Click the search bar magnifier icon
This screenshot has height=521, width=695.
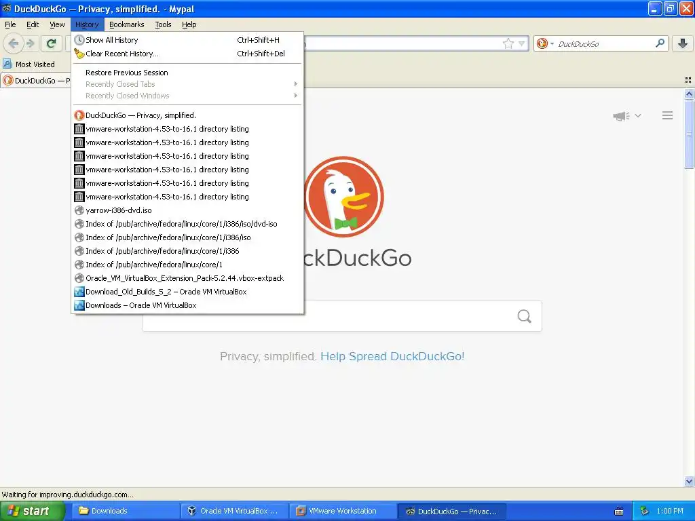(660, 43)
